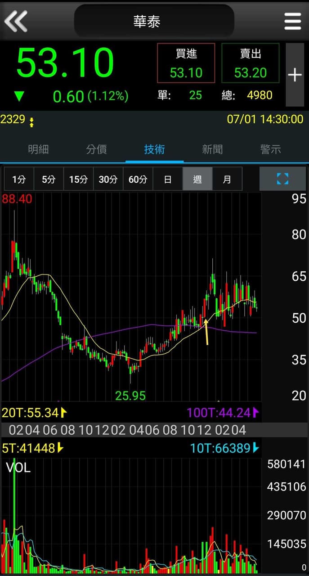Tap the 買進 53.10 button
Viewport: 309px width, 576px height.
coord(186,63)
